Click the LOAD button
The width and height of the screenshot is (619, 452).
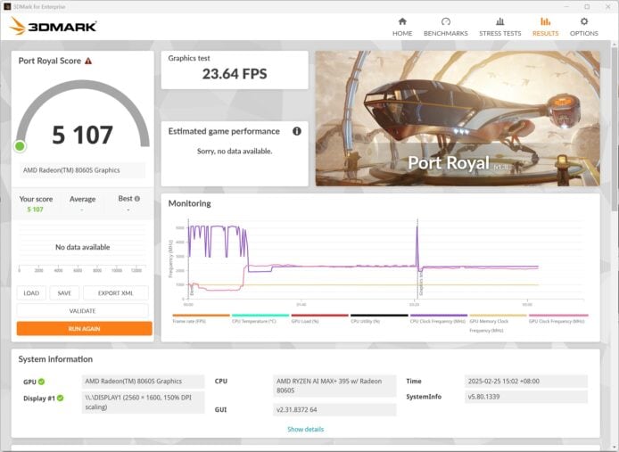click(31, 293)
